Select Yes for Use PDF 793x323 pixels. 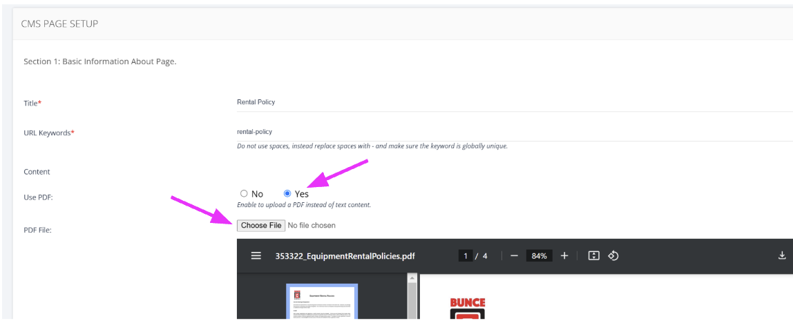(287, 194)
